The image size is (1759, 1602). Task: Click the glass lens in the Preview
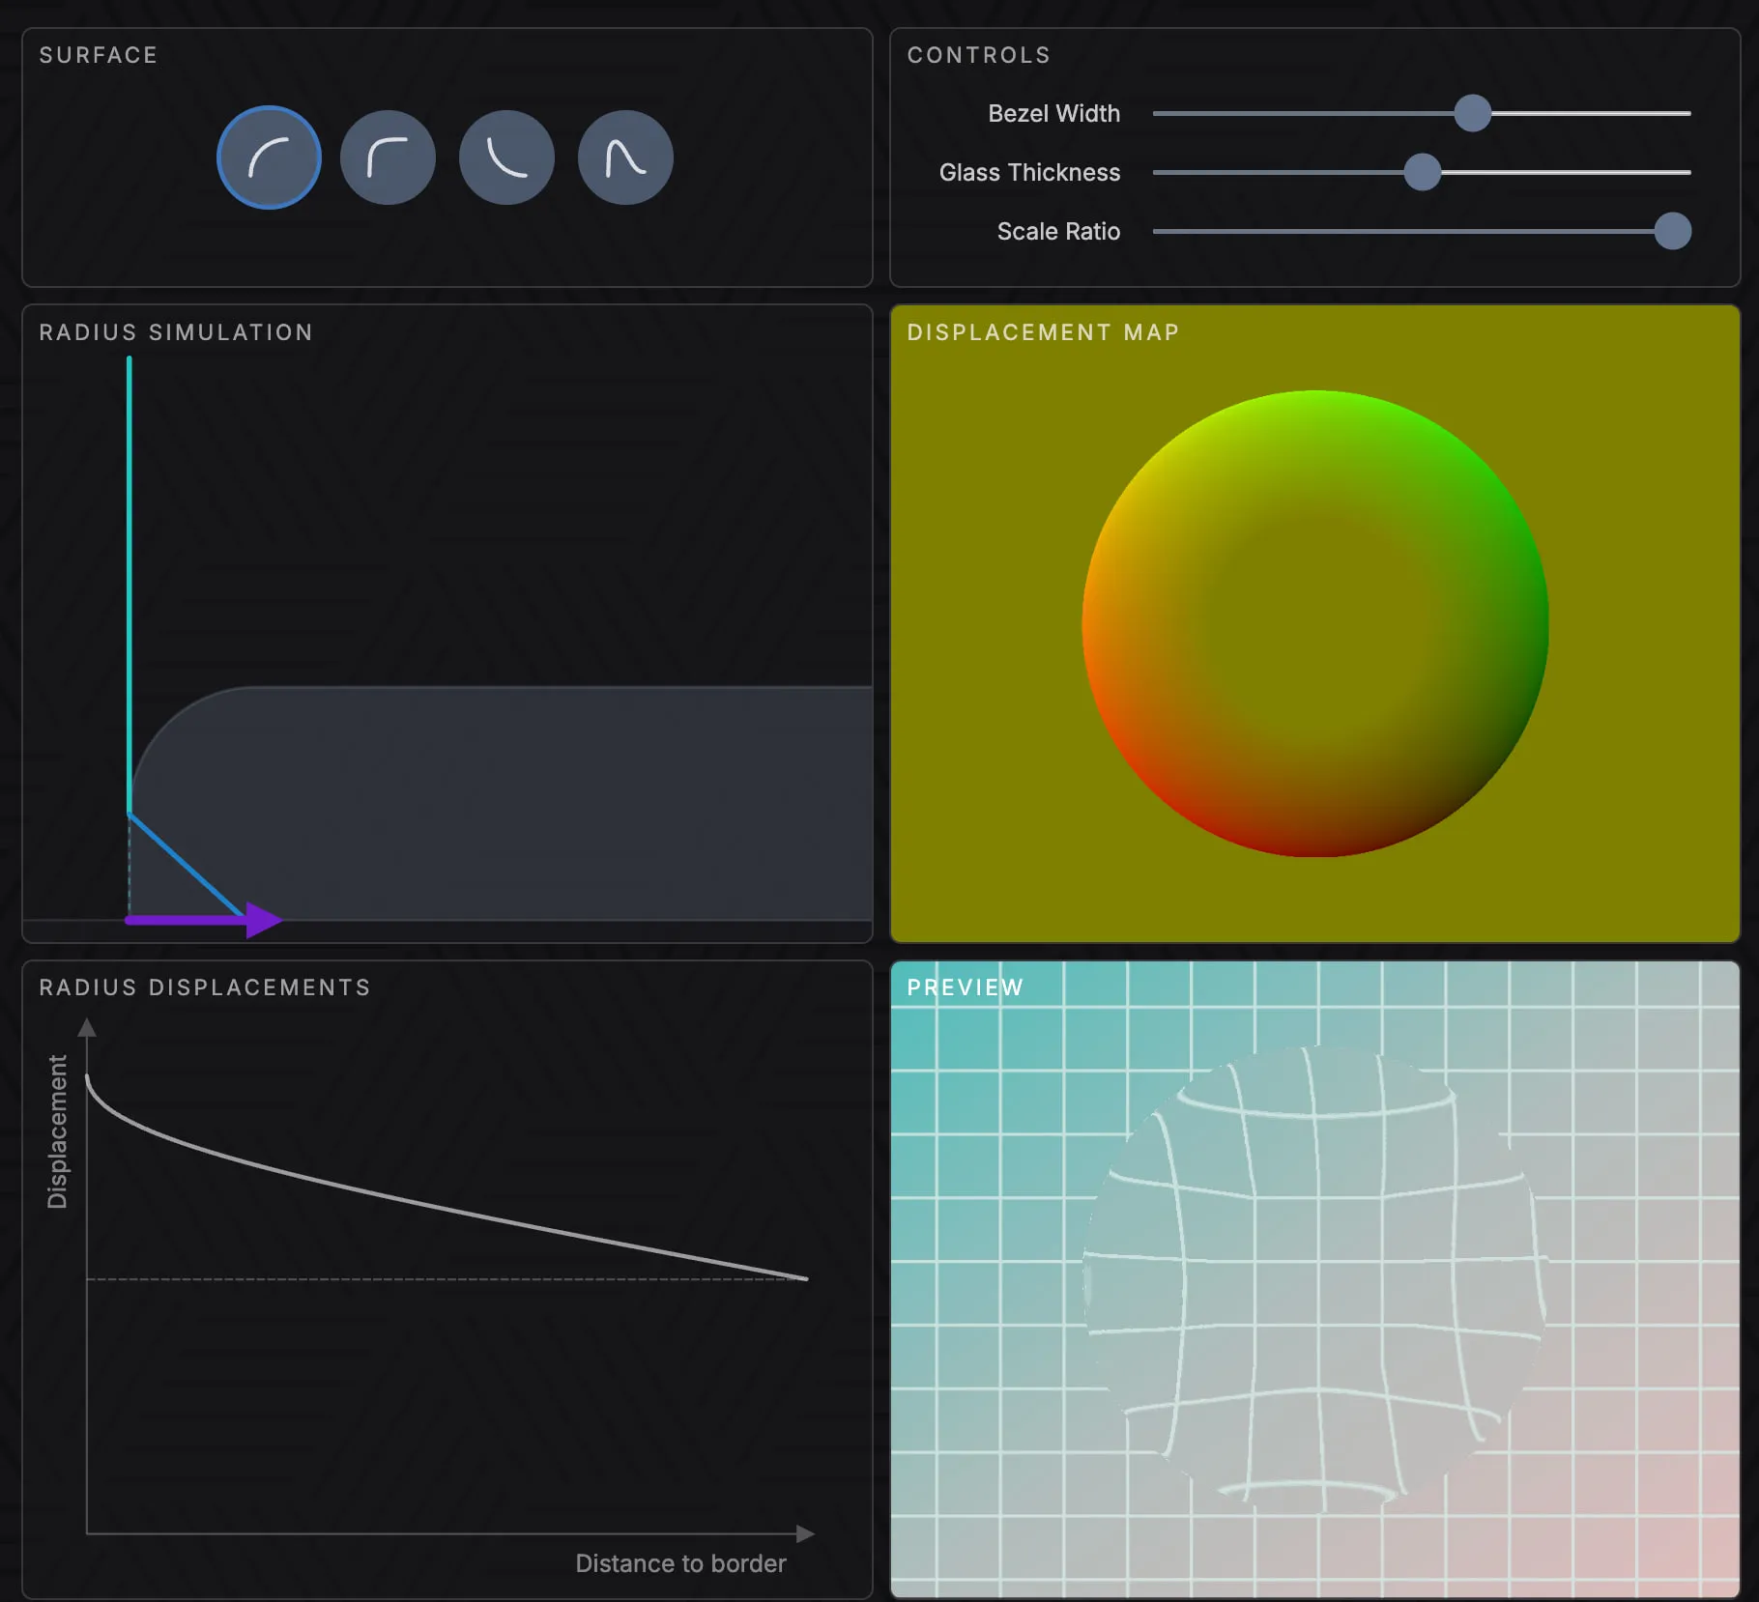[x=1314, y=1280]
